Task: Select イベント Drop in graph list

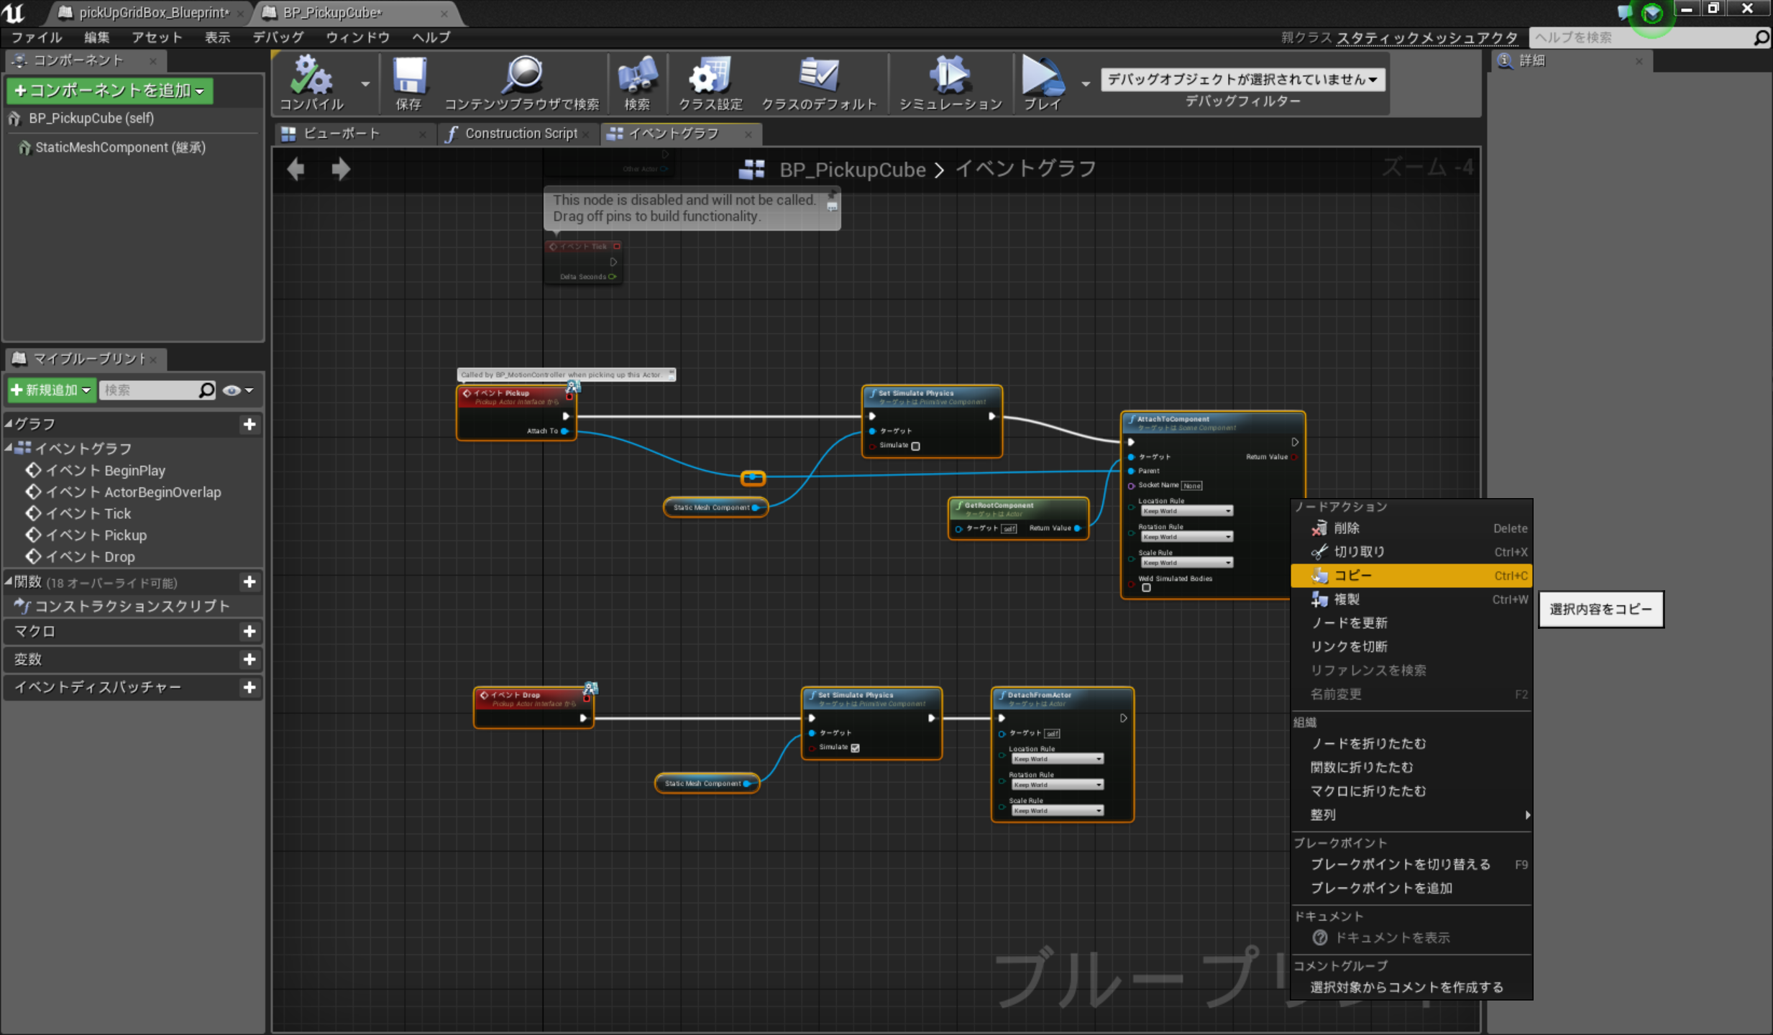Action: tap(90, 557)
